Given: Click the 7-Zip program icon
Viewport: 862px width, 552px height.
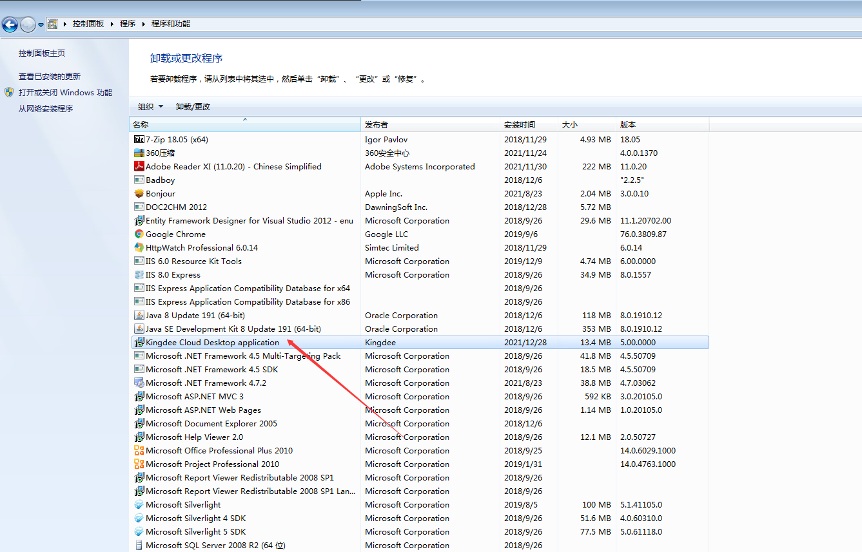Looking at the screenshot, I should (x=139, y=139).
